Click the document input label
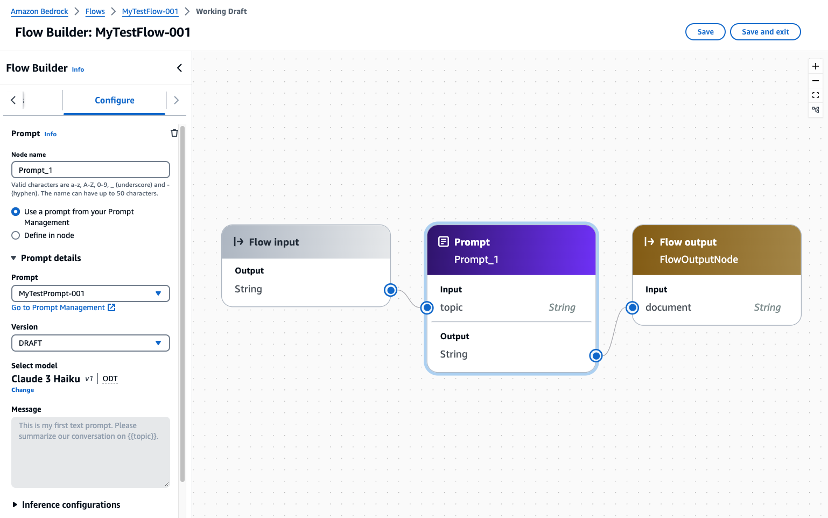The image size is (828, 518). click(x=668, y=307)
